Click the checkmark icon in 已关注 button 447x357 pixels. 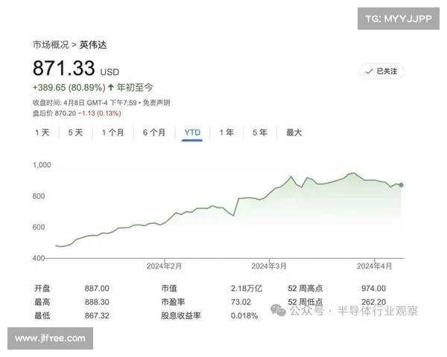[369, 71]
